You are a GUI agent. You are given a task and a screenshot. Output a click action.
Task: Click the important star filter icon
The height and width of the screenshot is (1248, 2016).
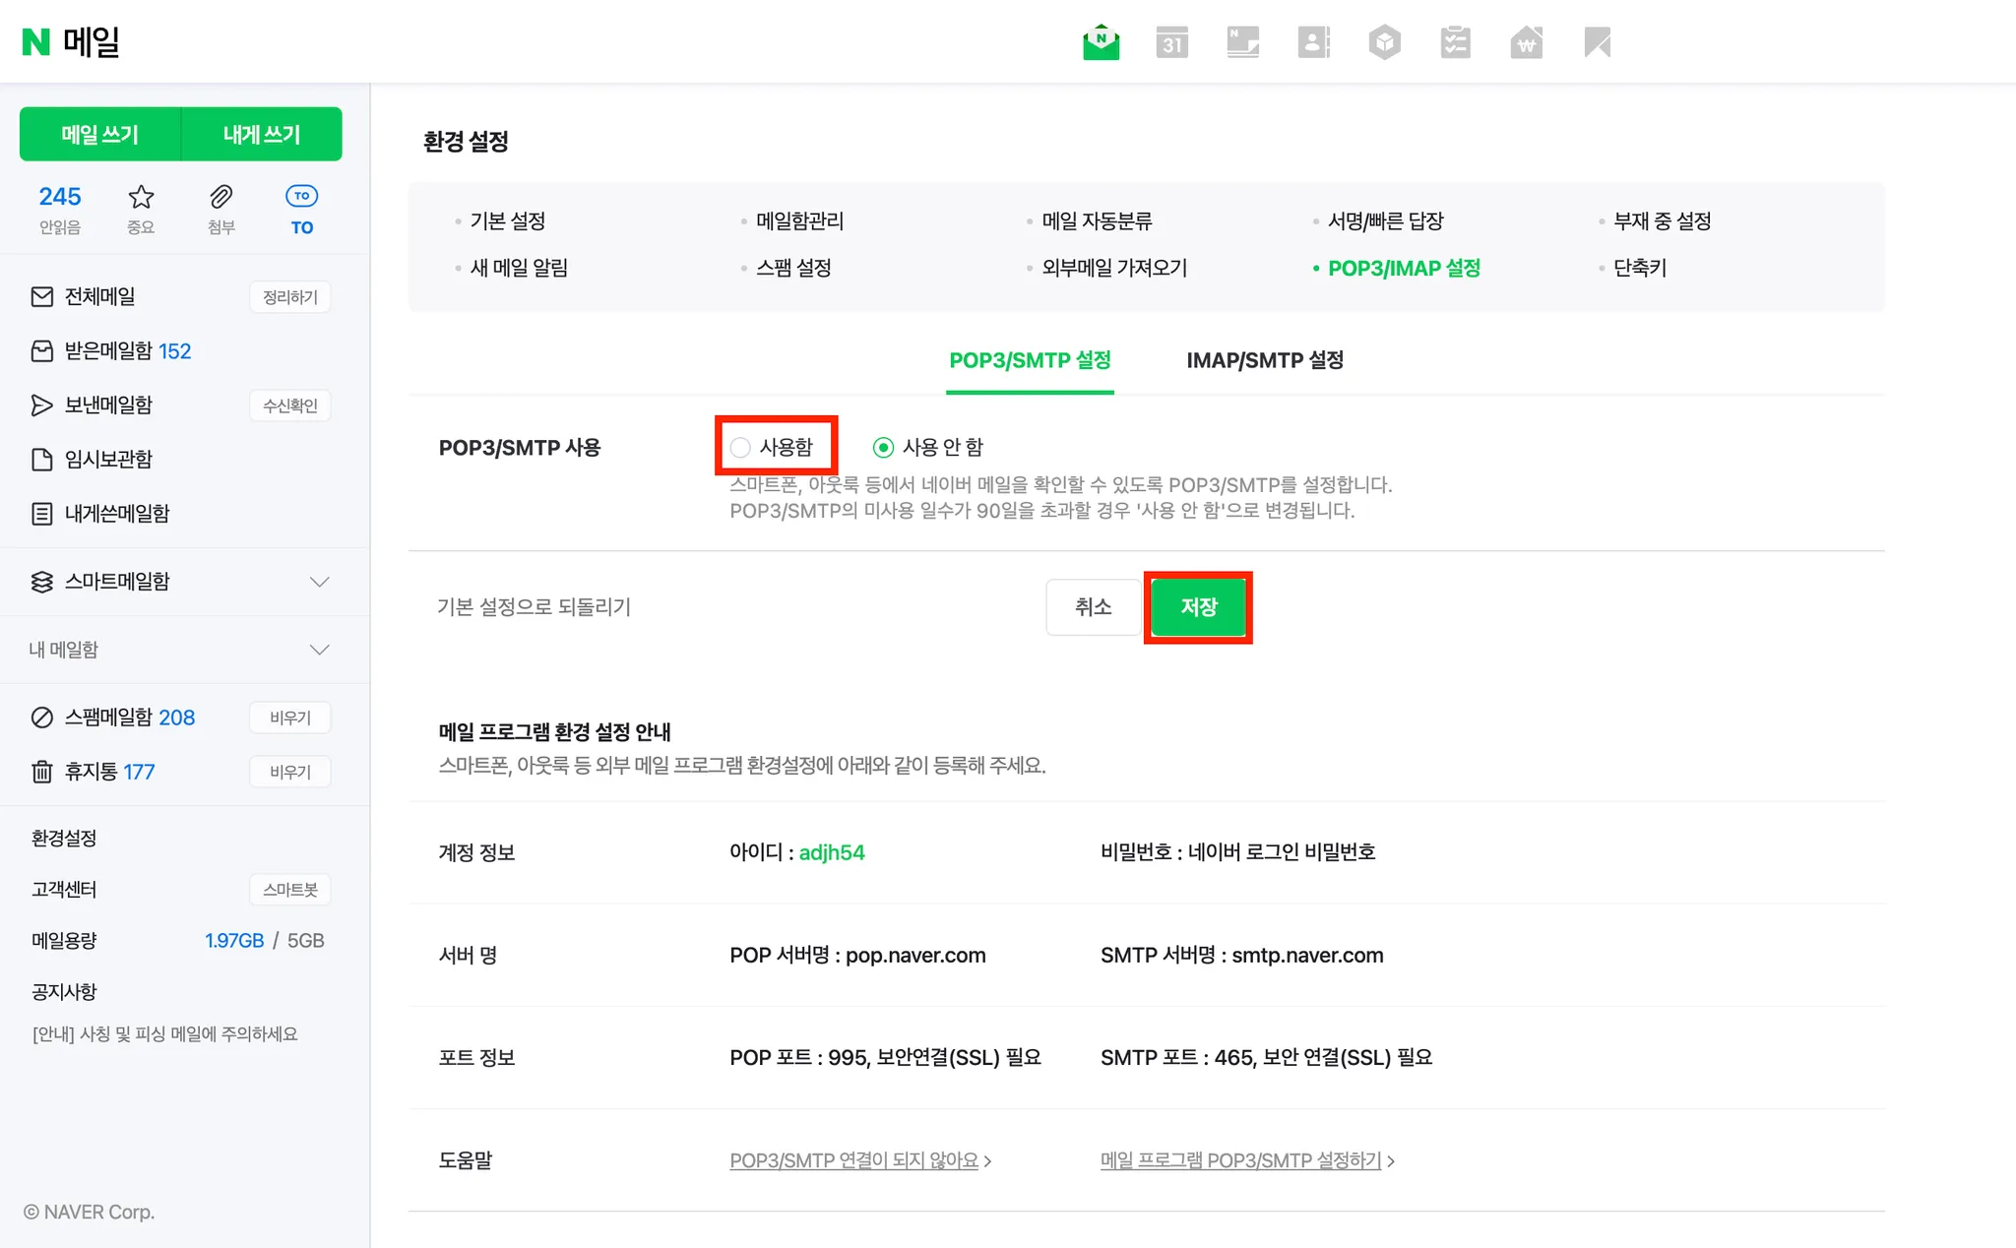pos(141,197)
